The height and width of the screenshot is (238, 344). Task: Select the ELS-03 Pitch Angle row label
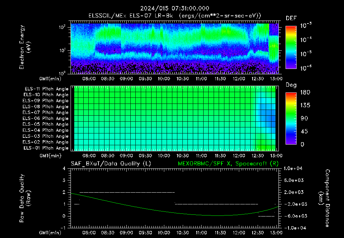pos(45,136)
